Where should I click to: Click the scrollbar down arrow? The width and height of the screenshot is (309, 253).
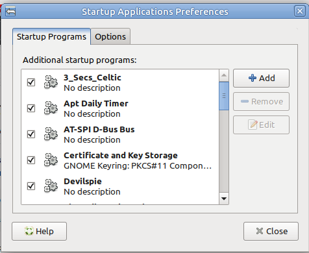click(224, 199)
